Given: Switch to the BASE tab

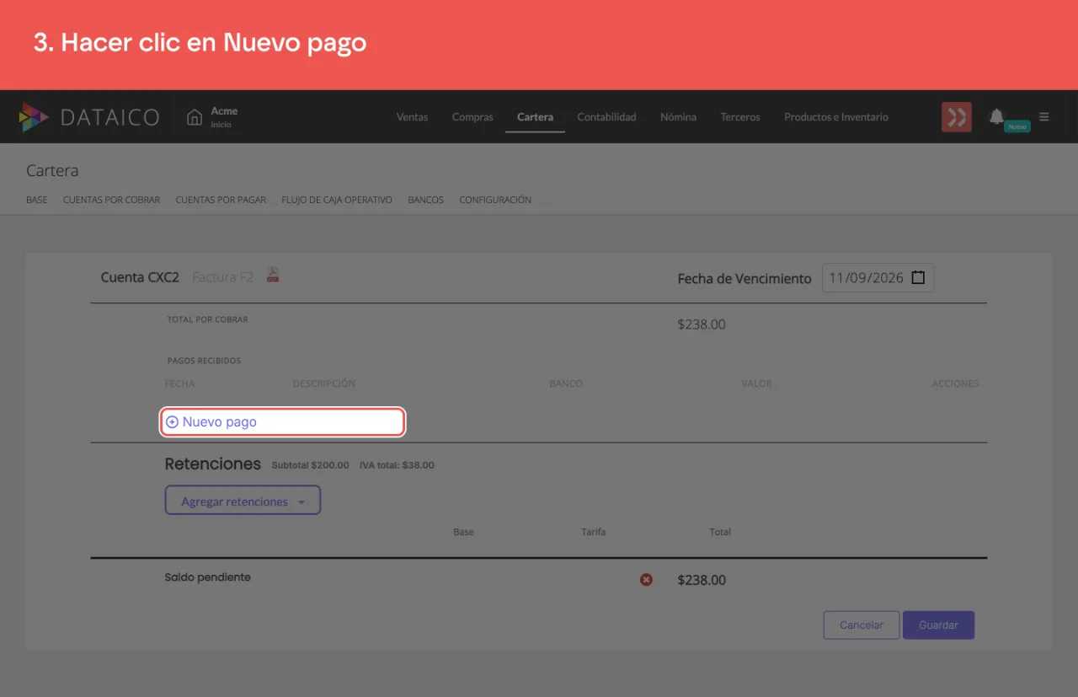Looking at the screenshot, I should (37, 201).
